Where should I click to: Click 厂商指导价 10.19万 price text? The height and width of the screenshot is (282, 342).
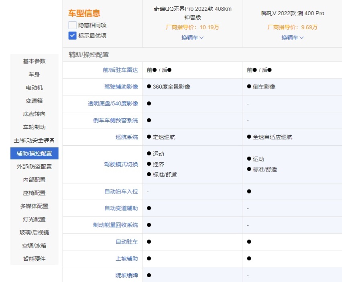192,27
